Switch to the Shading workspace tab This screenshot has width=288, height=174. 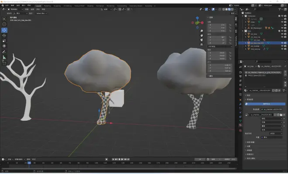[90, 6]
